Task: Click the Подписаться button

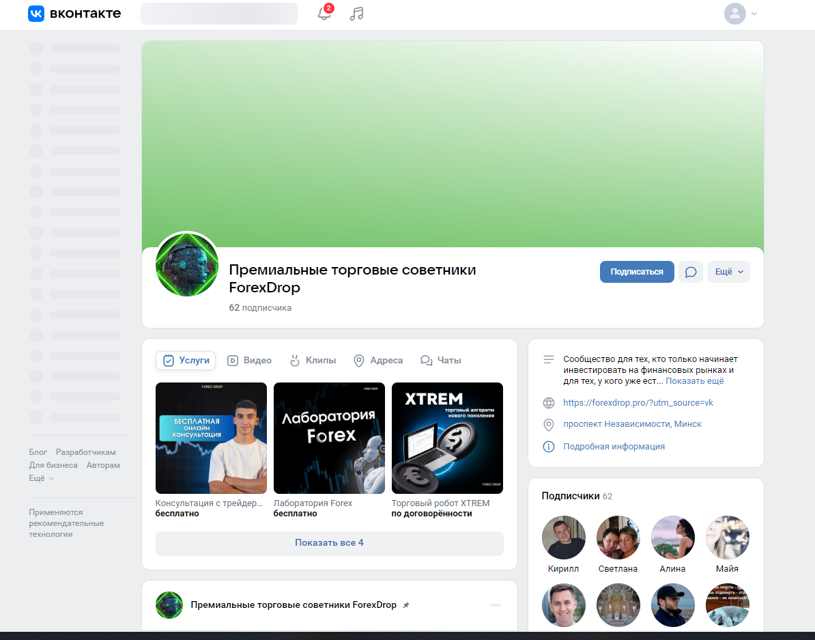Action: 637,272
